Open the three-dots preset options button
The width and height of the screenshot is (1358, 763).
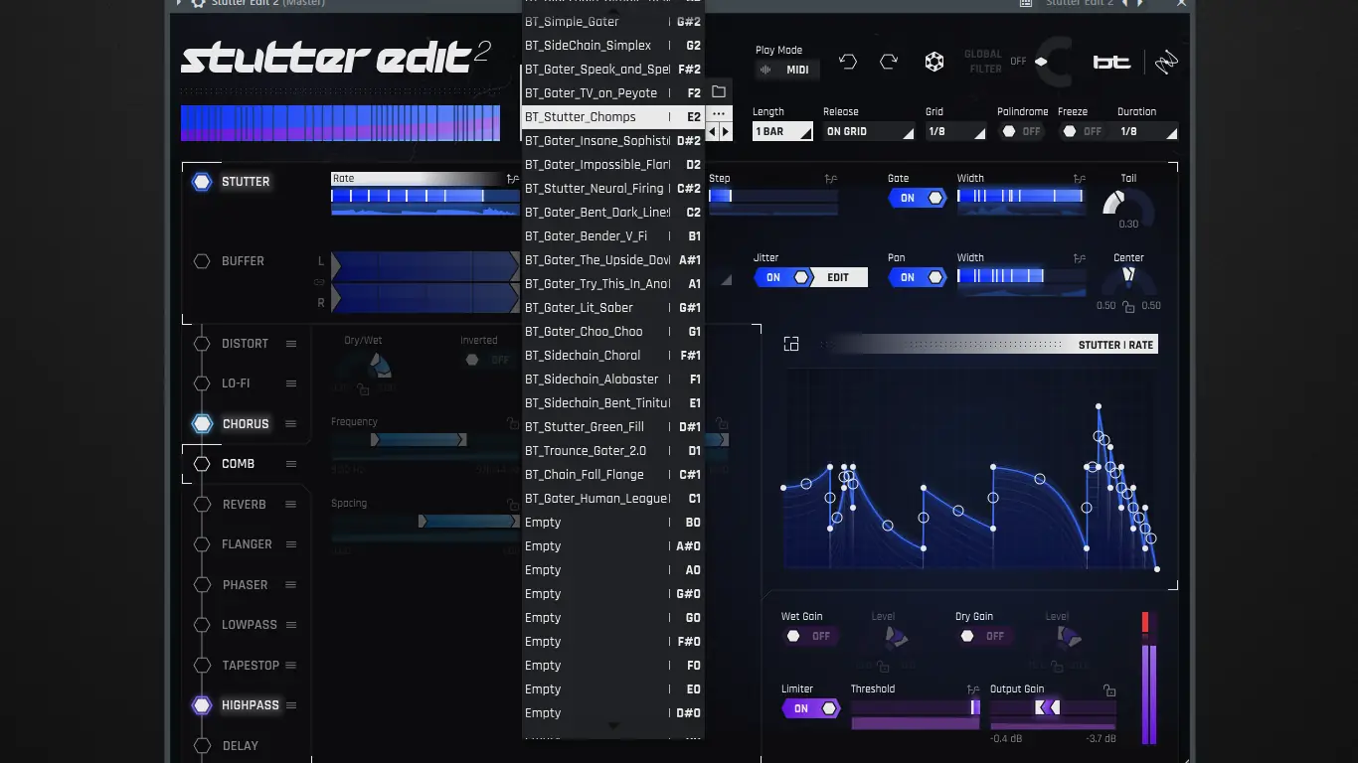pyautogui.click(x=719, y=114)
